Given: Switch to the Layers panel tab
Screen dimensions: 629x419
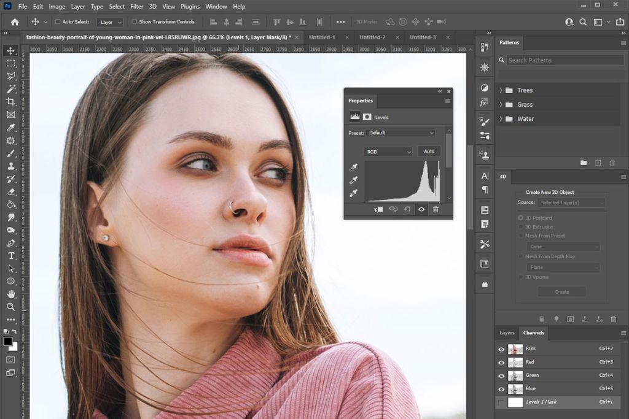Looking at the screenshot, I should coord(506,333).
